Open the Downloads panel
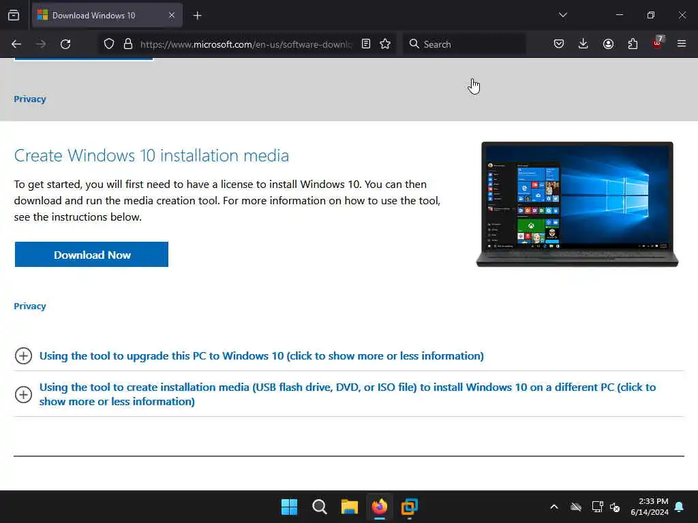 (x=583, y=44)
